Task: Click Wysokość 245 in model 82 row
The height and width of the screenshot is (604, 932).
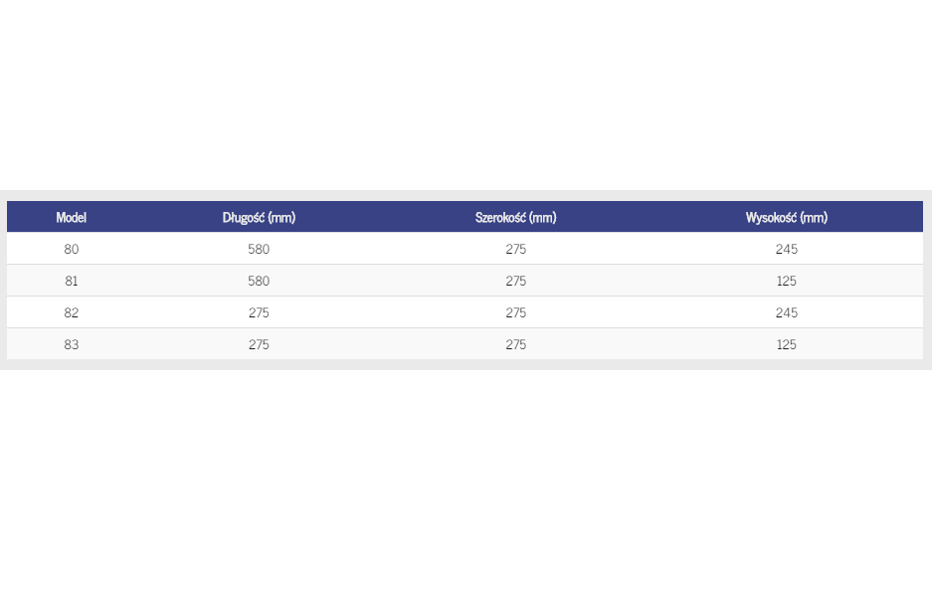Action: click(x=786, y=312)
